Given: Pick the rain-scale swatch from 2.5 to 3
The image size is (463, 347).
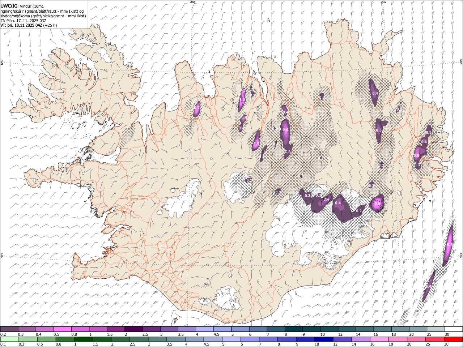Looking at the screenshot, I should [x=139, y=339].
